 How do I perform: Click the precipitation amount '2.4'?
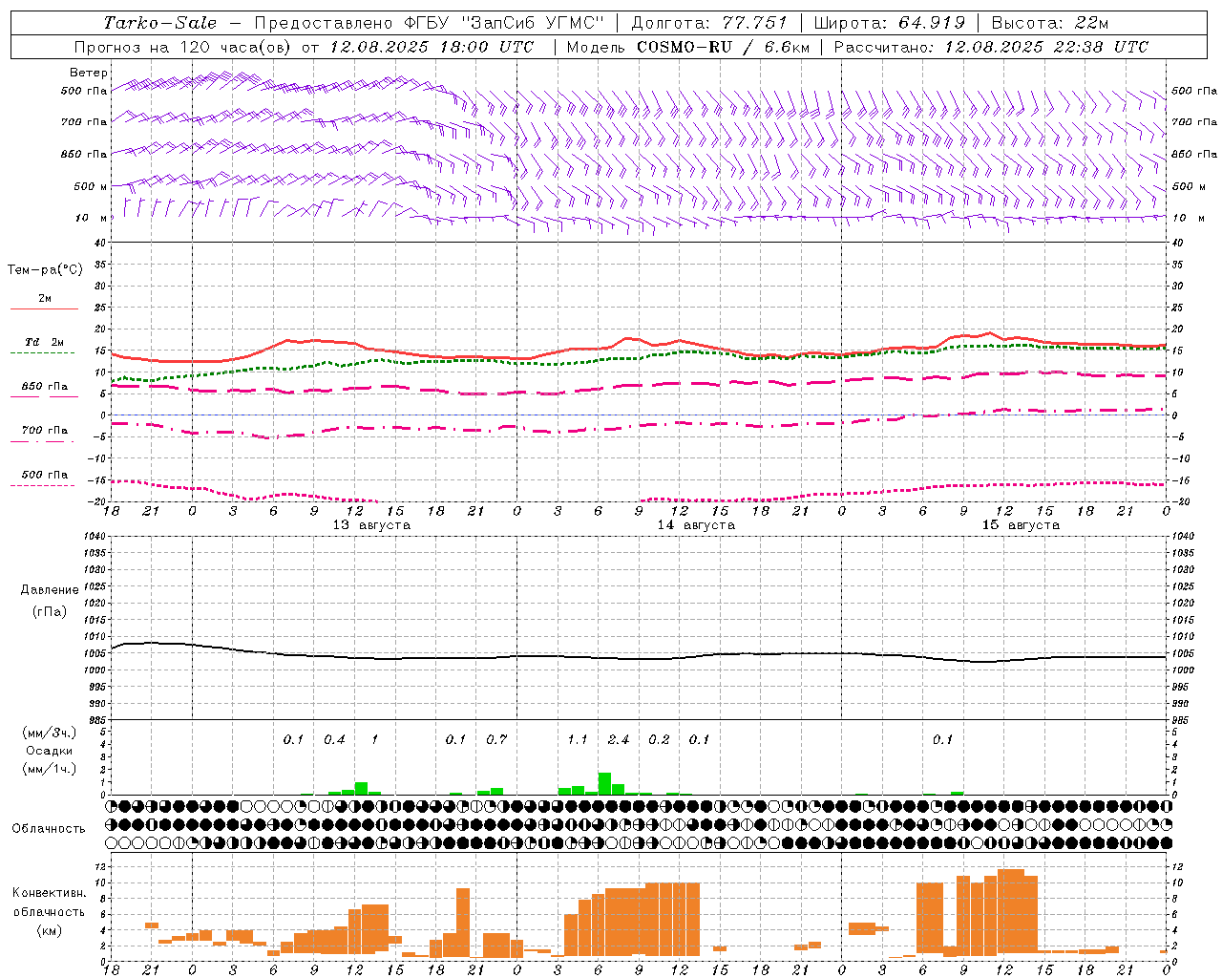(619, 740)
